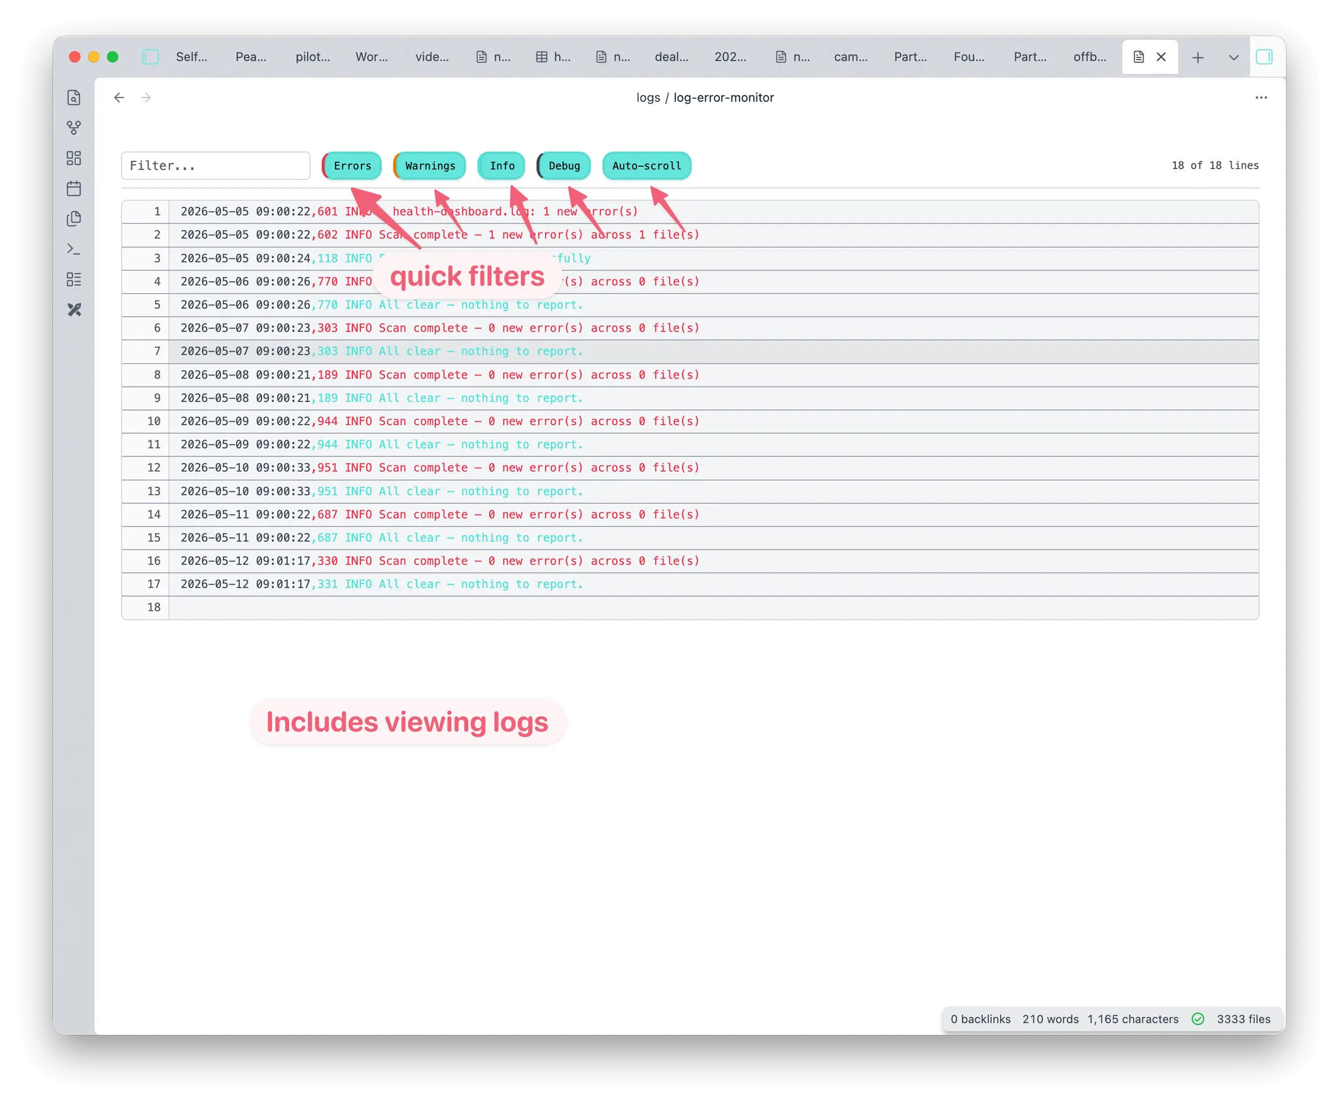Open the copy files sidebar icon
The image size is (1339, 1105).
point(74,219)
